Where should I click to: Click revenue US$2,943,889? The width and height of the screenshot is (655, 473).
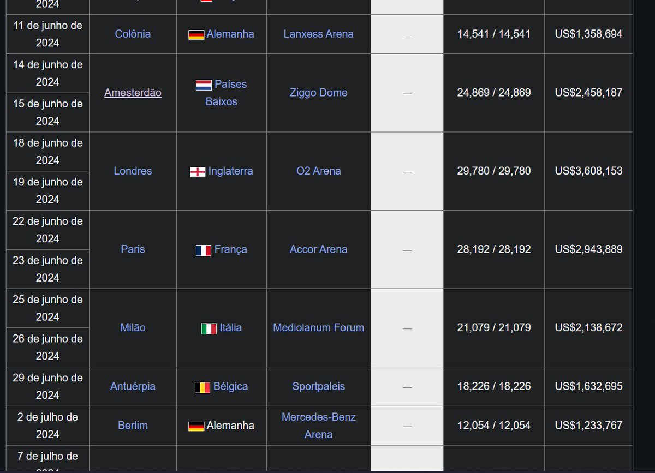tap(589, 249)
